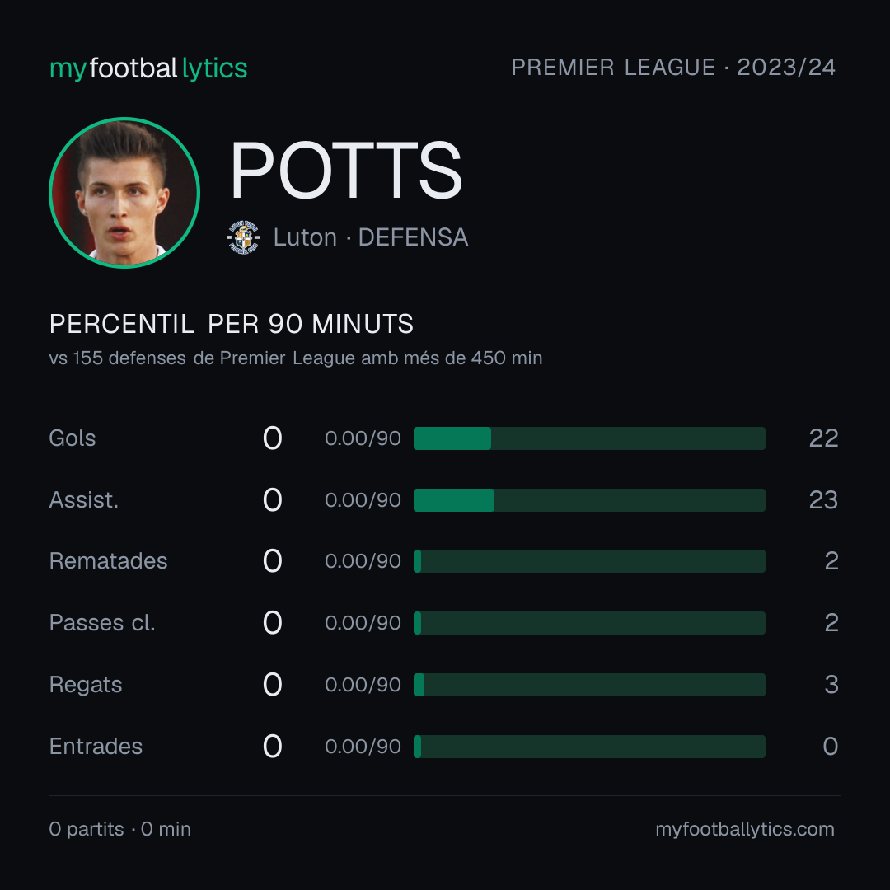Click the 0 partits · 0 min footer

[119, 829]
